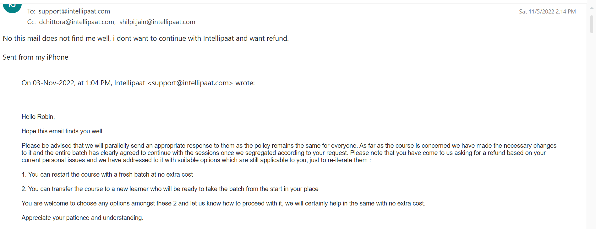
Task: Click the vertical scrollbar thumb
Action: (x=592, y=24)
